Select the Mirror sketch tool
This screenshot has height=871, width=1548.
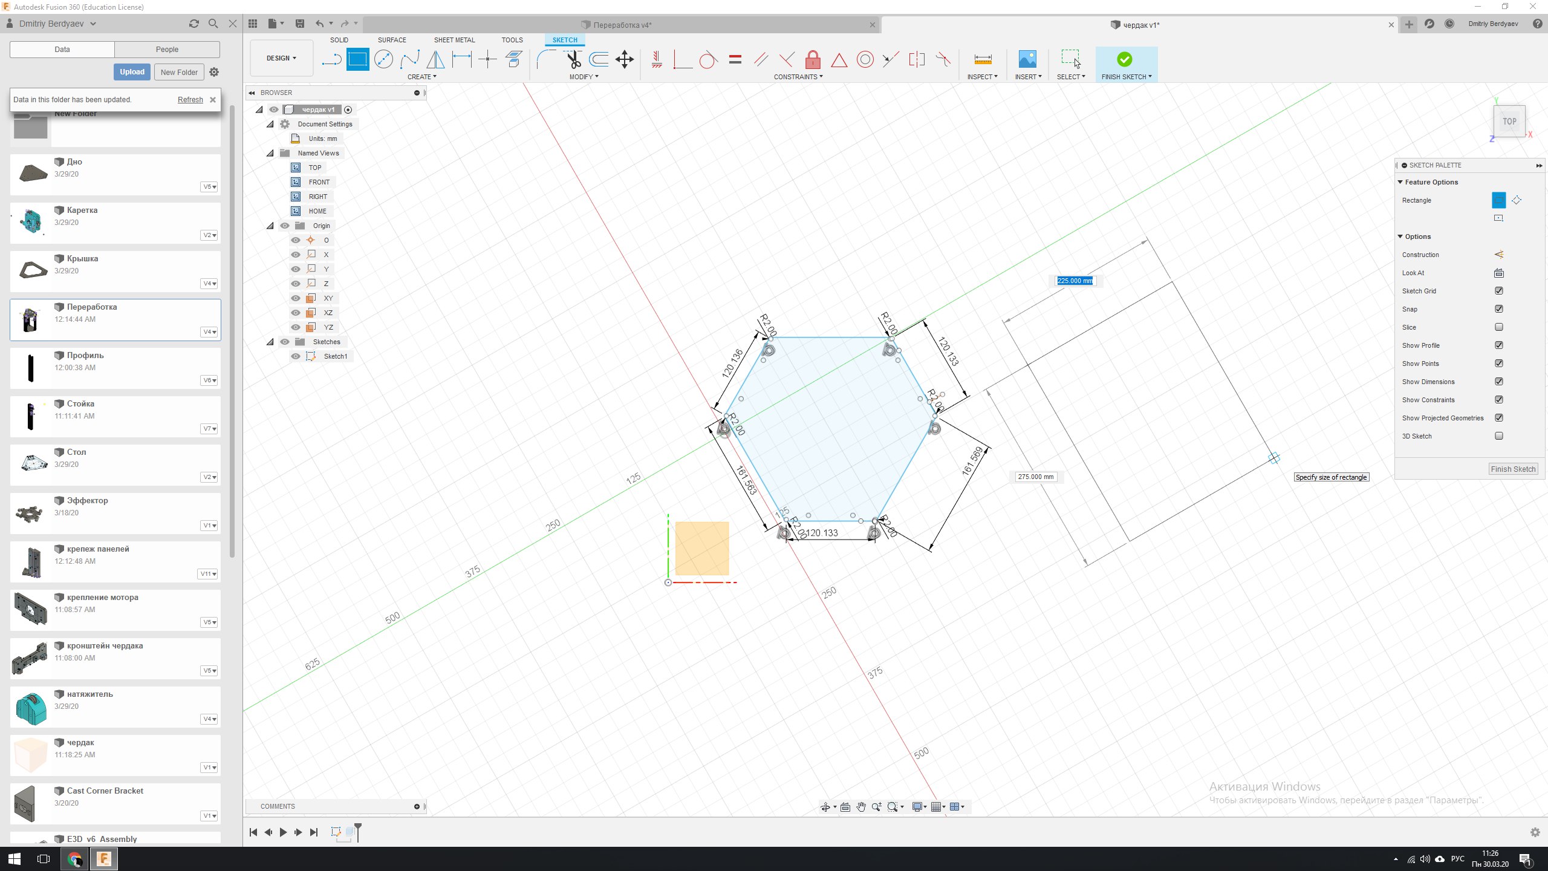[435, 59]
